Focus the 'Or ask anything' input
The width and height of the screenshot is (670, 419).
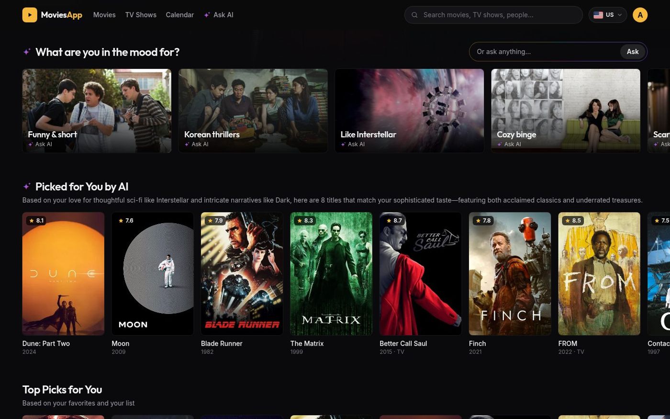(x=546, y=52)
